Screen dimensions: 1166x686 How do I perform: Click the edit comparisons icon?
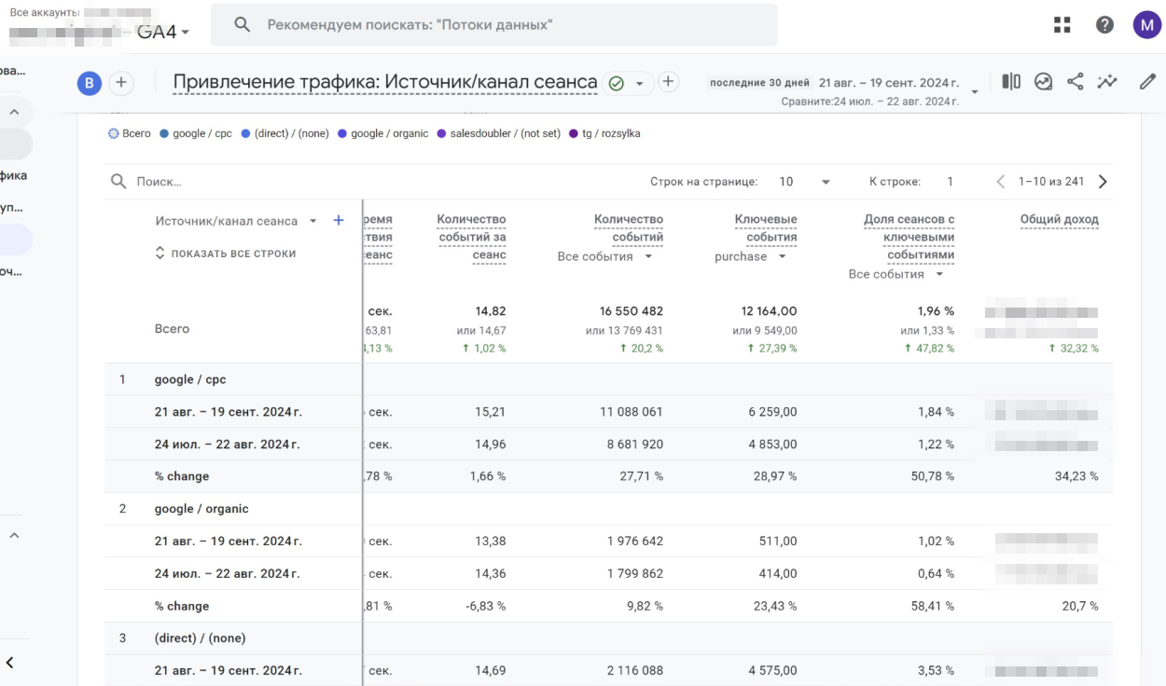click(x=1011, y=82)
